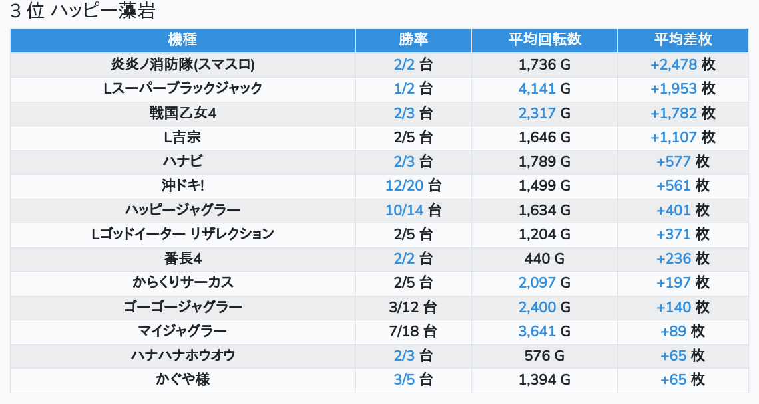
Task: Click the 10/14 win rate for ハッピージャグラー
Action: tap(404, 210)
